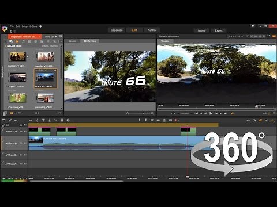Select the highlighted 360 sky clip thumbnail
Image resolution: width=277 pixels, height=207 pixels.
click(x=46, y=77)
